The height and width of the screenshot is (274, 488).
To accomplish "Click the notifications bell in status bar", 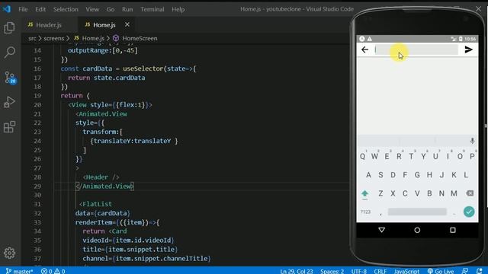I will coord(480,271).
